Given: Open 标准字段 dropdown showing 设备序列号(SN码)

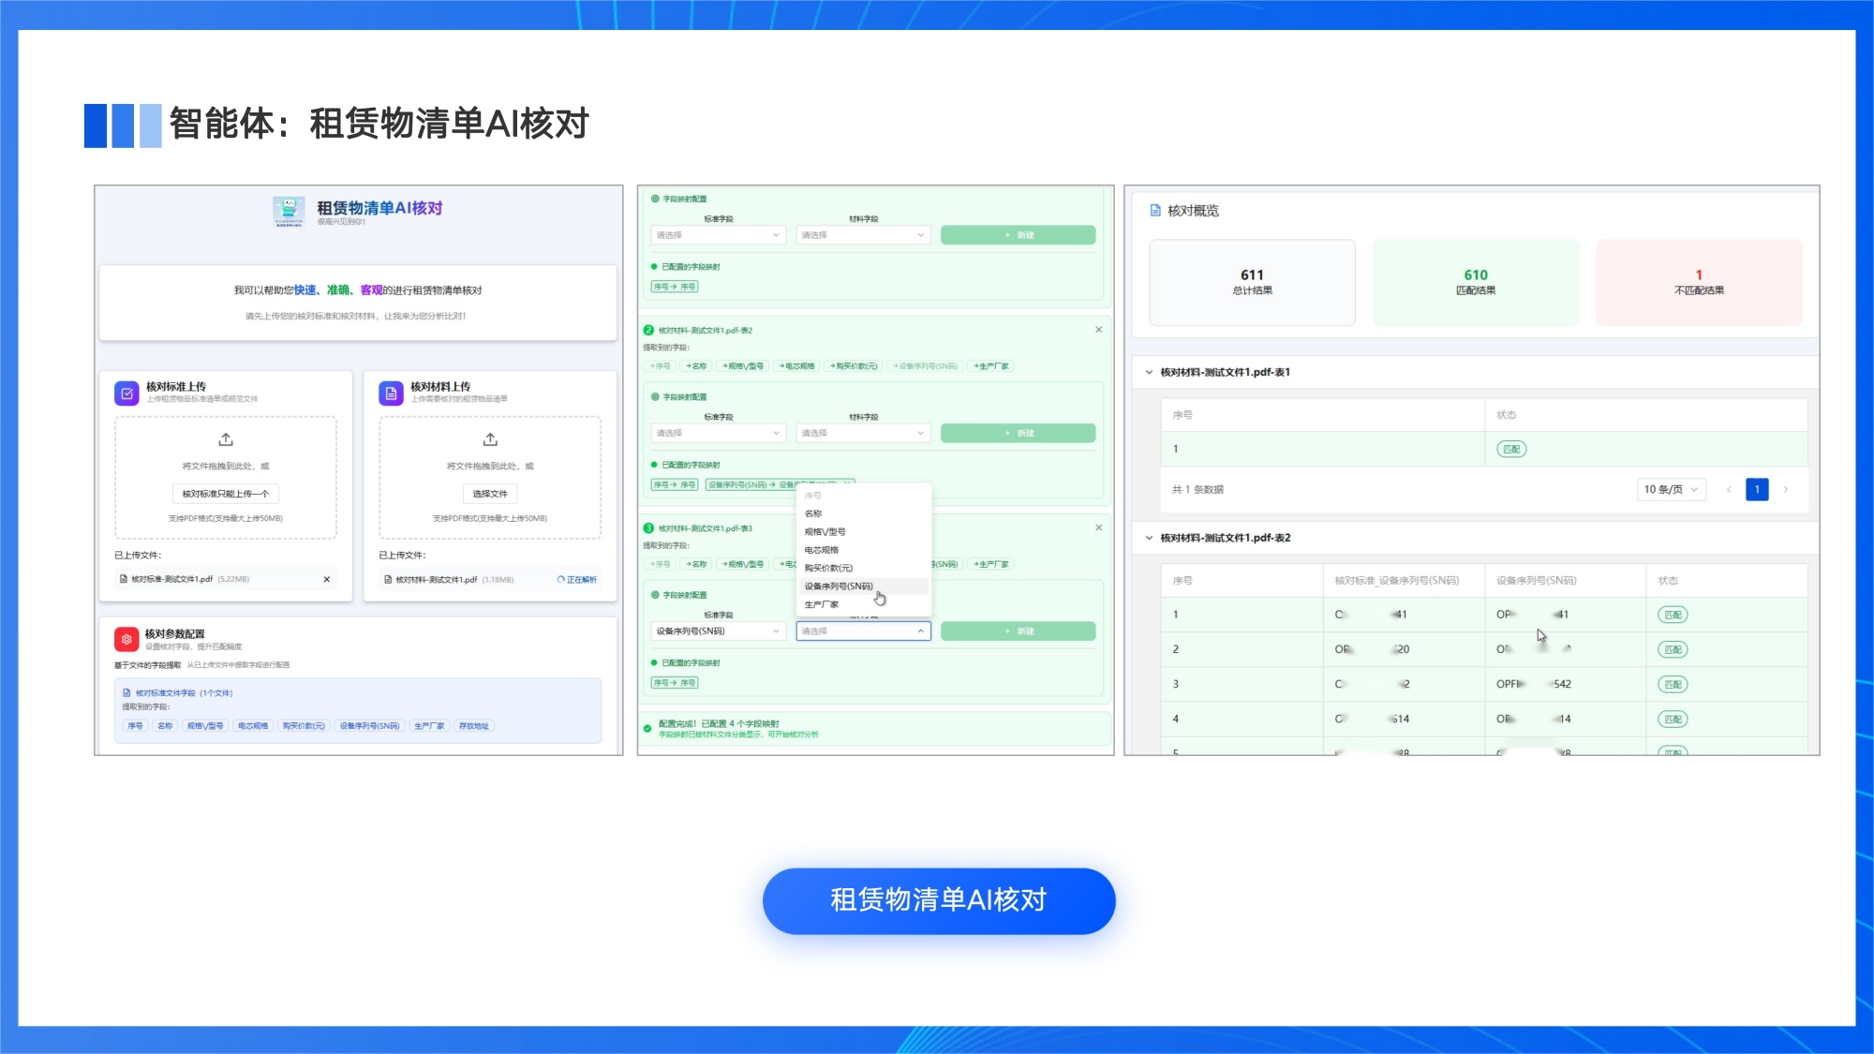Looking at the screenshot, I should 718,631.
